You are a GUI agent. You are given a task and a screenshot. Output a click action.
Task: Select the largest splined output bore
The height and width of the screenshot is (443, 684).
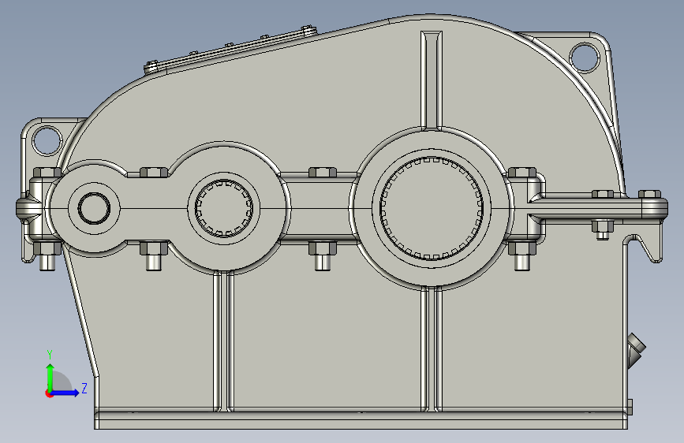pos(432,208)
